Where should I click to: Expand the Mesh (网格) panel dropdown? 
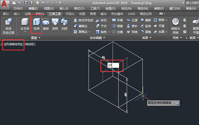click(x=181, y=38)
